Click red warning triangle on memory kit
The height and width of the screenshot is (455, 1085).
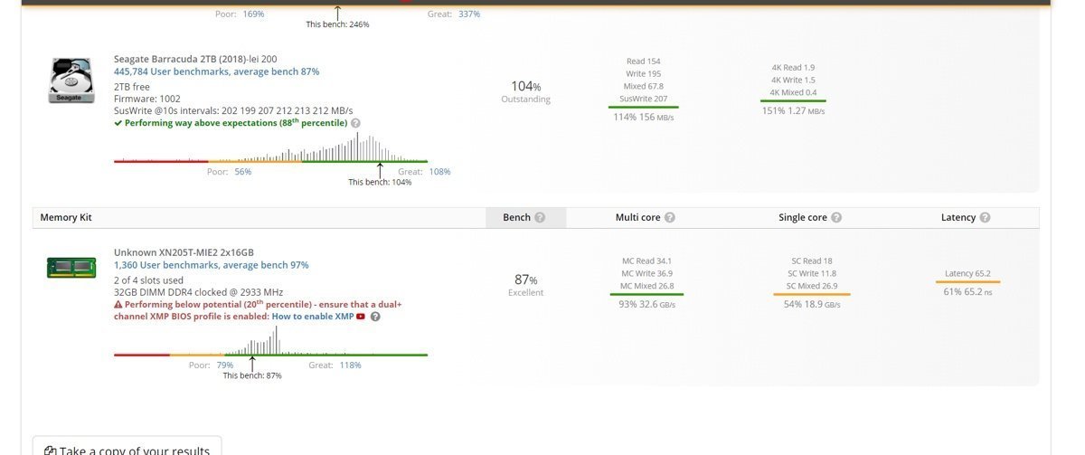pos(118,305)
